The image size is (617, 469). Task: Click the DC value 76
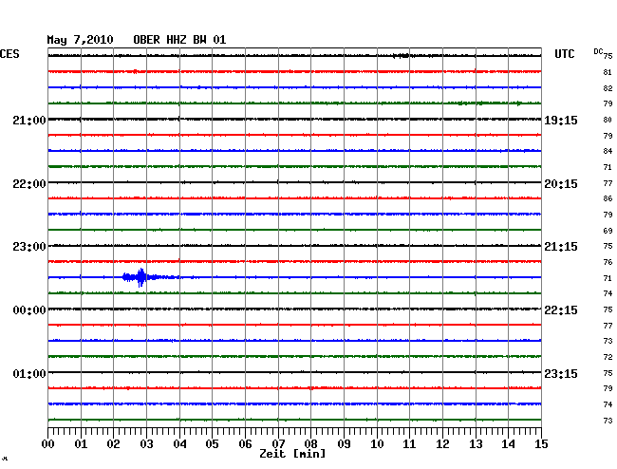608,262
